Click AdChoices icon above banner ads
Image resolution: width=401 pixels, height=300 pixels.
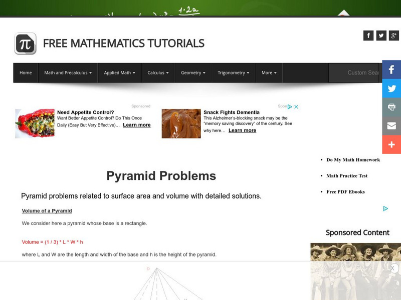coord(290,106)
